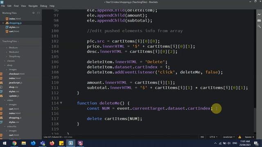Viewport: 262px width, 147px height.
Task: Click the third right-toolbar tool icon
Action: [259, 26]
